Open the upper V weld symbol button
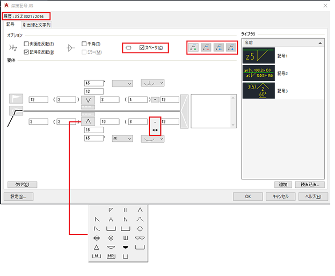 pos(88,100)
